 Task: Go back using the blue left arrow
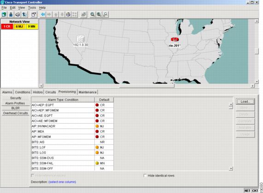tap(43, 15)
